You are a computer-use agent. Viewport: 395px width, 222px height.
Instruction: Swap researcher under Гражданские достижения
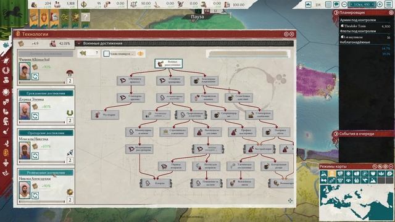click(35, 116)
